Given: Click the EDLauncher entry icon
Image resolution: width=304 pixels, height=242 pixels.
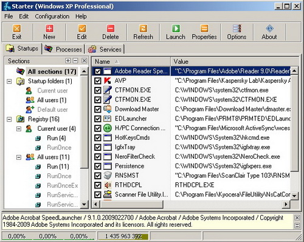Looking at the screenshot, I should (108, 119).
